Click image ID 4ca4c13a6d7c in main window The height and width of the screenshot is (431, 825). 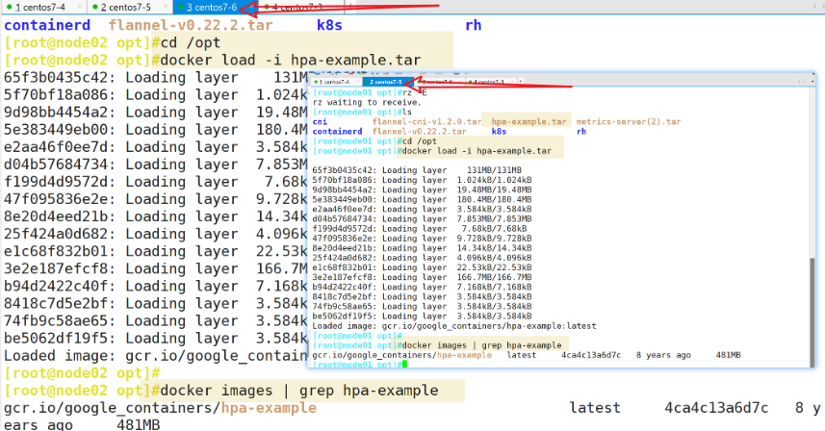[x=716, y=408]
